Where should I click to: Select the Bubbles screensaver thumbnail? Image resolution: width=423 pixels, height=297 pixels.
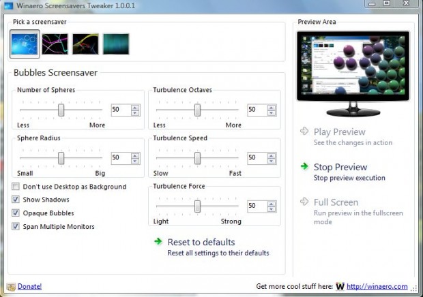point(25,43)
